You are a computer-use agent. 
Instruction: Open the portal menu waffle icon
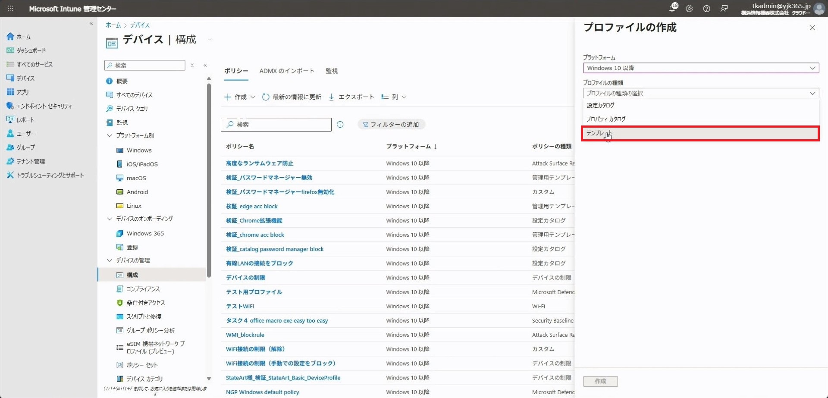10,9
